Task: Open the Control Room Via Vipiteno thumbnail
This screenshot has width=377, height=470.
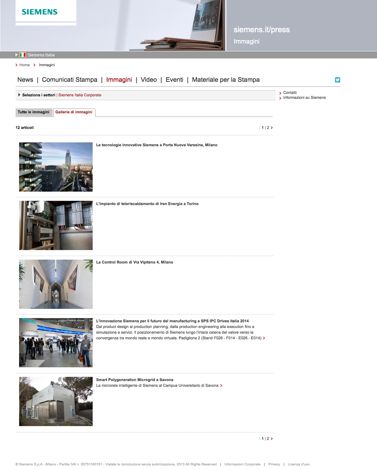Action: tap(56, 284)
